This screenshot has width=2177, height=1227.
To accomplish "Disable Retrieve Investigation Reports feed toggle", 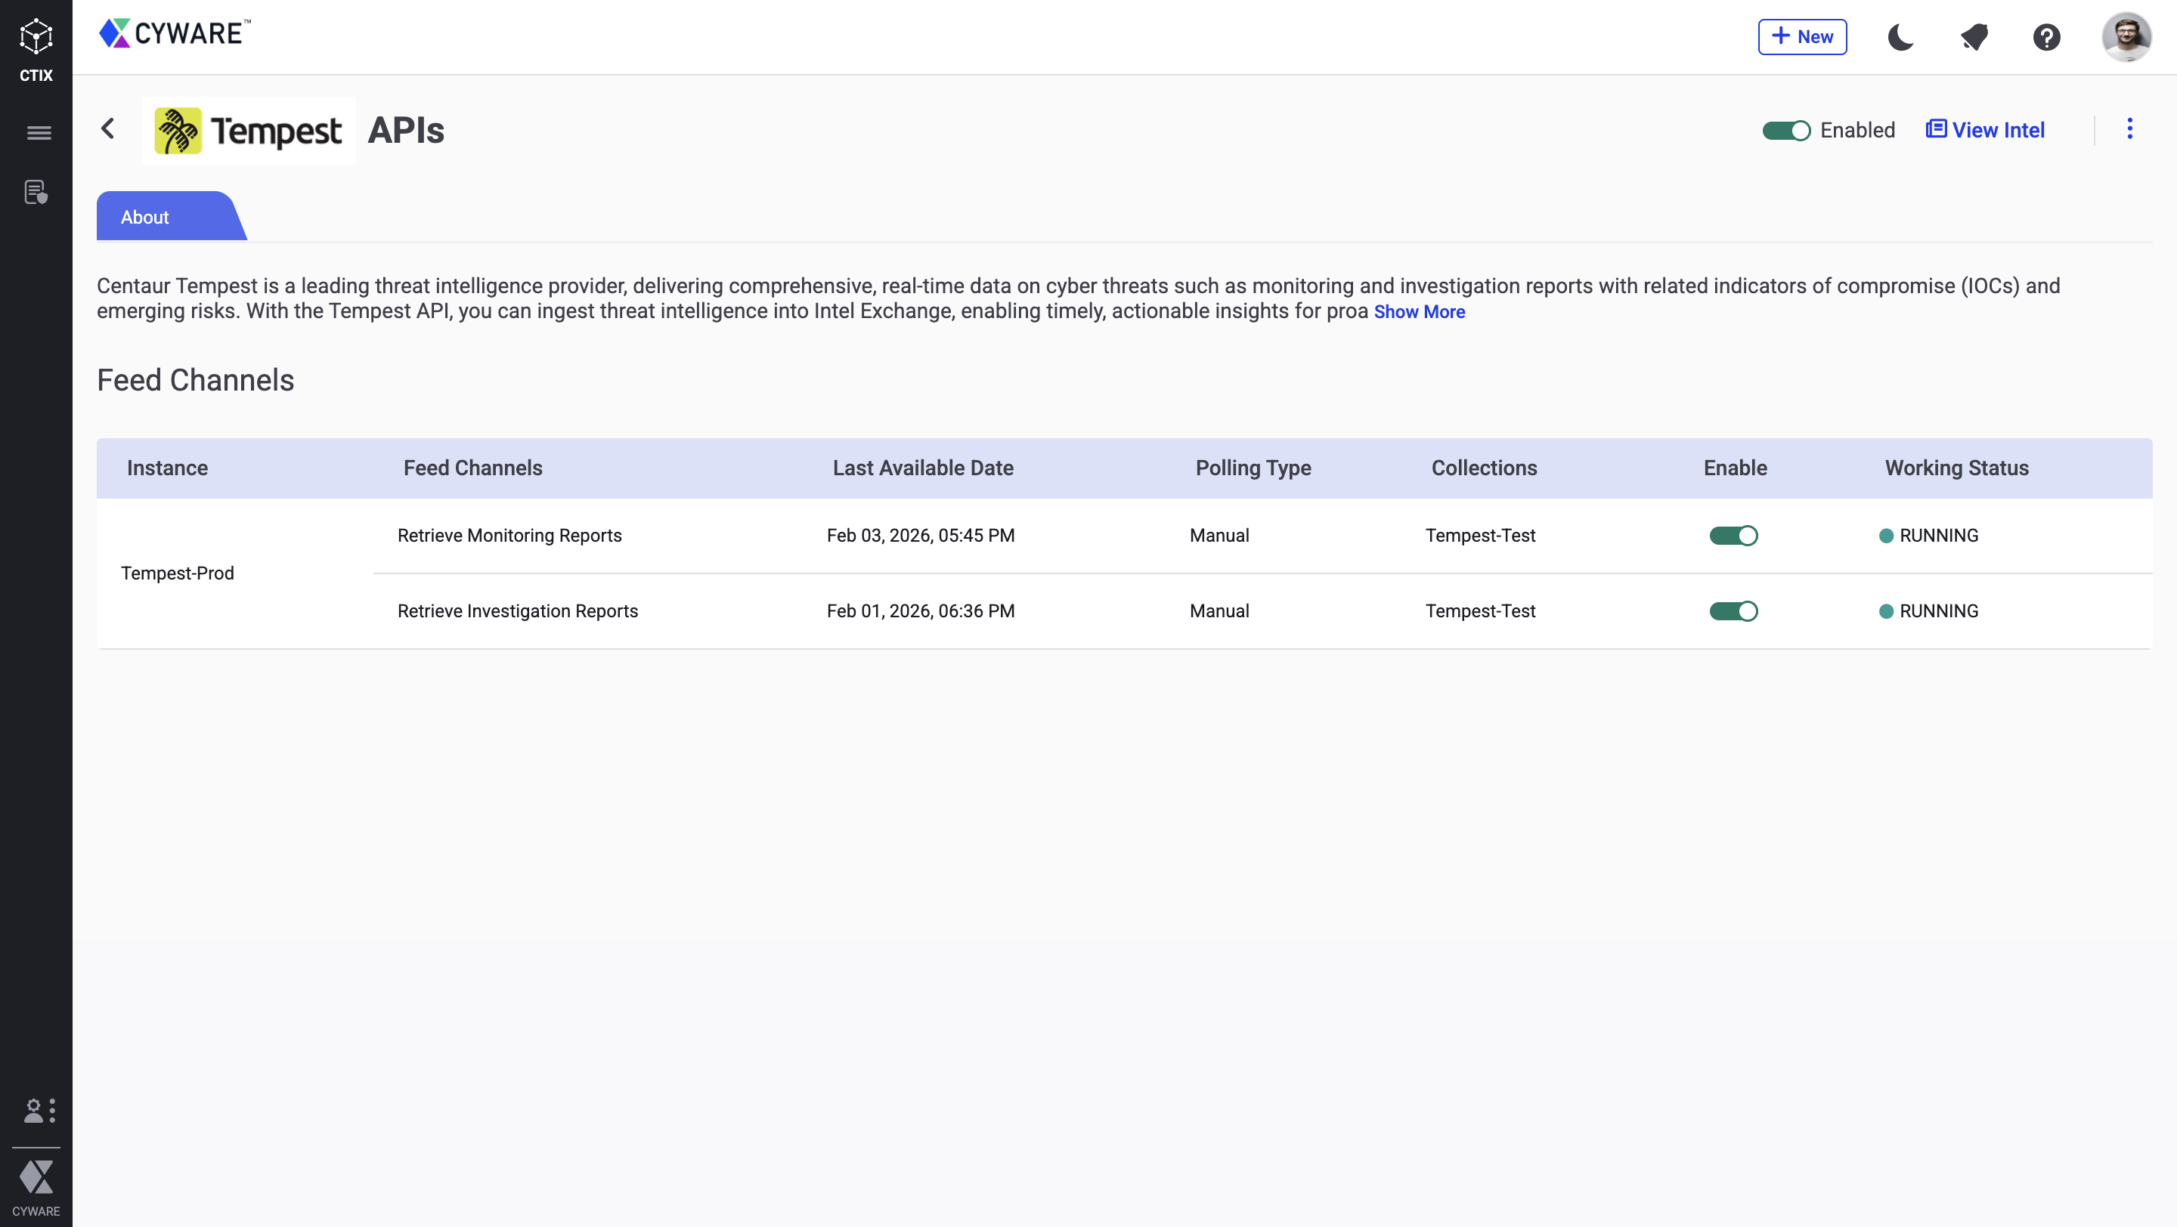I will pyautogui.click(x=1733, y=610).
